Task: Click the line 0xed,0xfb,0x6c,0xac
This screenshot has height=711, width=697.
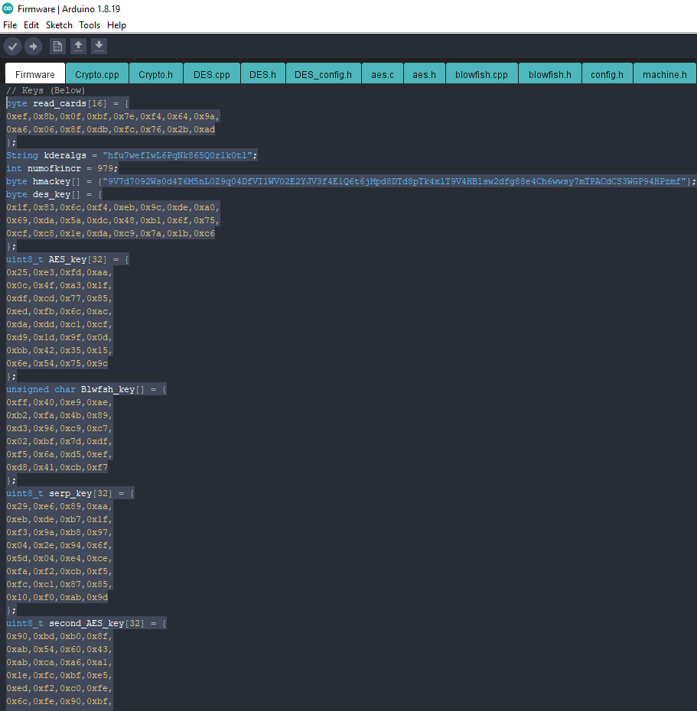Action: (x=59, y=311)
